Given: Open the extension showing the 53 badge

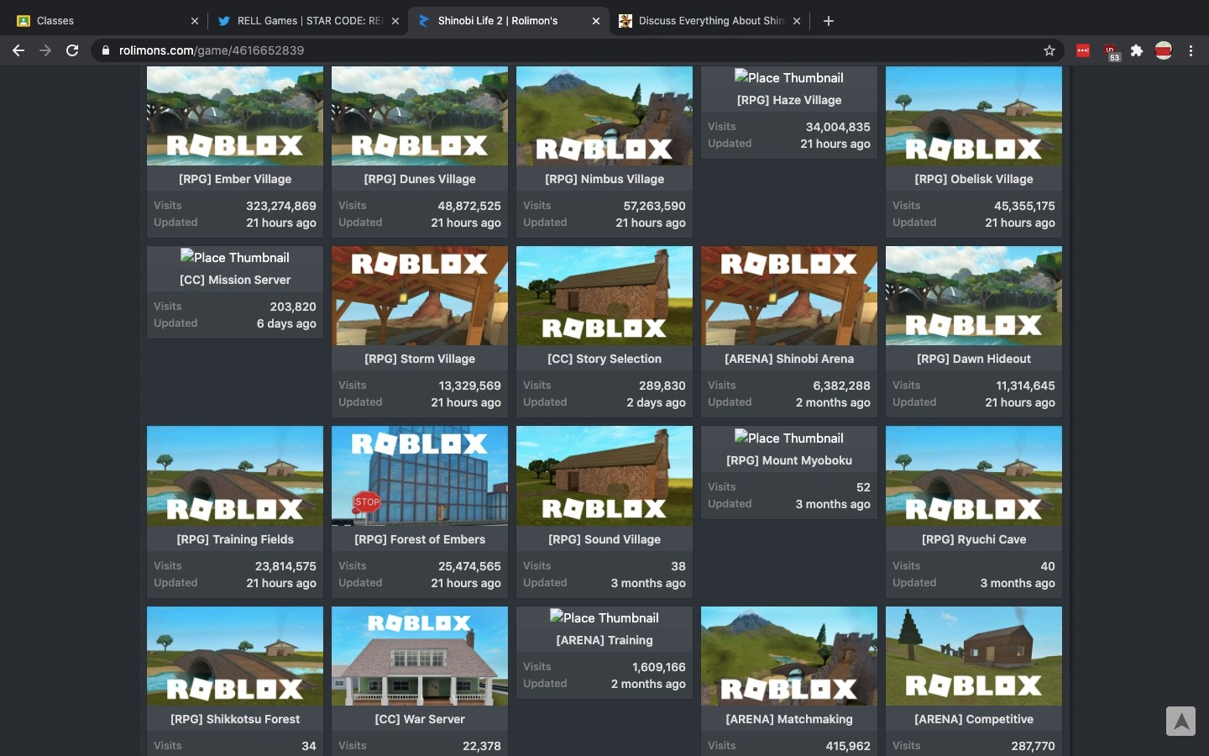Looking at the screenshot, I should point(1111,52).
